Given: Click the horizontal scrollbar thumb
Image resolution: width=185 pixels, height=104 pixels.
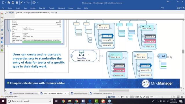Looking at the screenshot, I should [114, 90].
